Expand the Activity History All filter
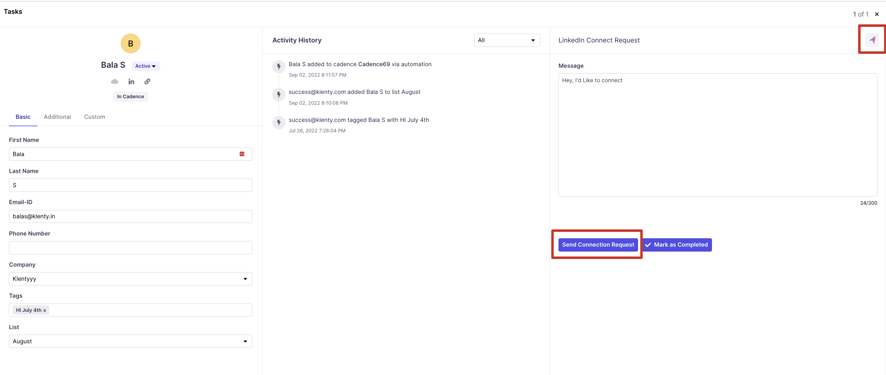Image resolution: width=886 pixels, height=375 pixels. (x=507, y=40)
